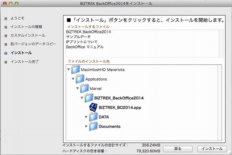Collapse the Applications disclosure triangle
Image resolution: width=232 pixels, height=155 pixels.
coord(74,79)
